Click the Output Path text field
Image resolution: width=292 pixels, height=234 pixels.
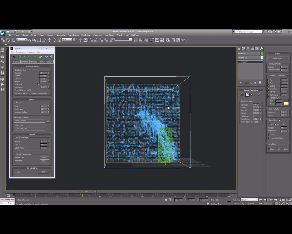point(29,129)
